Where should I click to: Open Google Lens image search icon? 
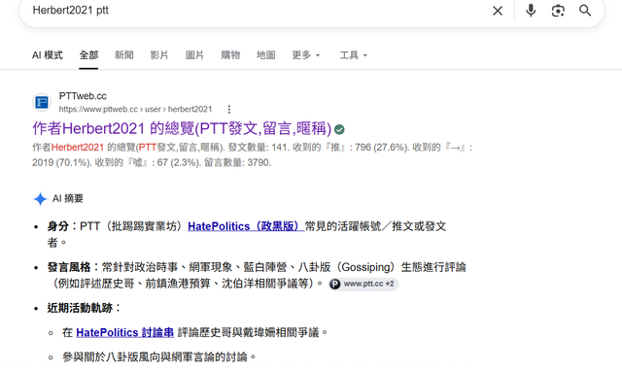(558, 11)
